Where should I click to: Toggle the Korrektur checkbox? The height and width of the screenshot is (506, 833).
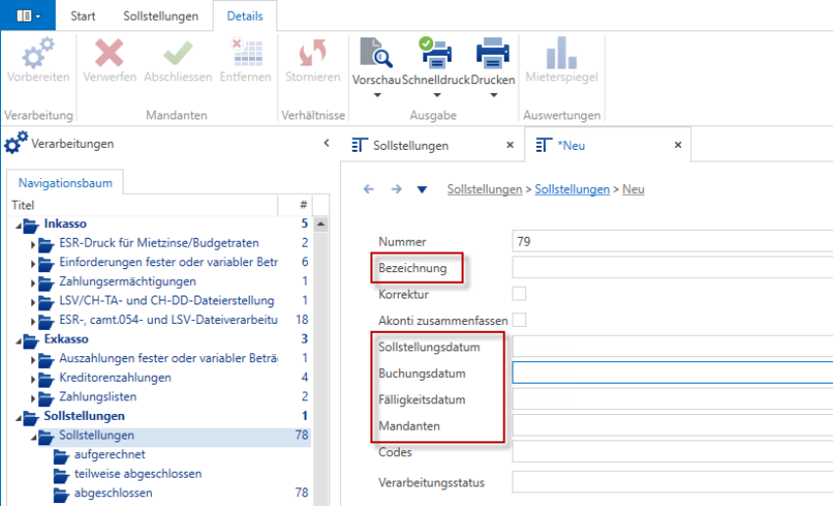click(519, 294)
